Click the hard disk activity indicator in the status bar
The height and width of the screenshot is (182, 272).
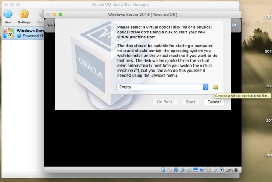pyautogui.click(x=163, y=170)
